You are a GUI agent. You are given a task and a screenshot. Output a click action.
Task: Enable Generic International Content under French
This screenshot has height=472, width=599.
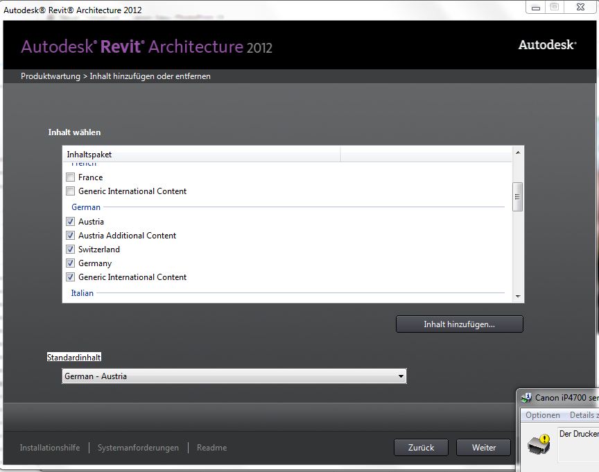[x=70, y=191]
